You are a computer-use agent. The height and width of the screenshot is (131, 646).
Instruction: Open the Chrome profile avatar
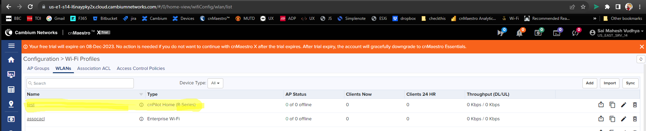[629, 7]
